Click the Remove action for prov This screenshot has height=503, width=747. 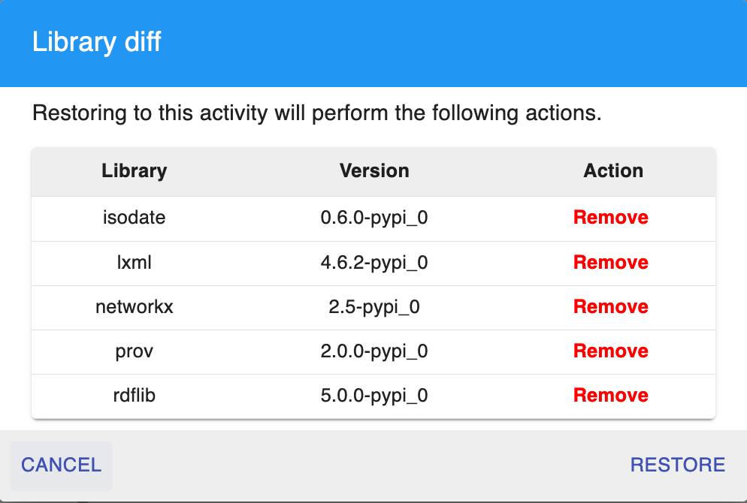point(610,351)
